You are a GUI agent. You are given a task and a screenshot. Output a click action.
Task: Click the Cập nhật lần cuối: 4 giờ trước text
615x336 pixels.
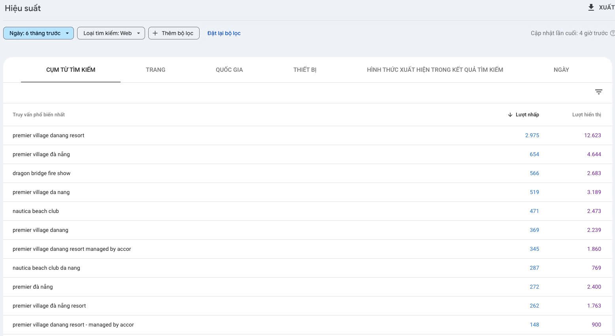click(569, 33)
